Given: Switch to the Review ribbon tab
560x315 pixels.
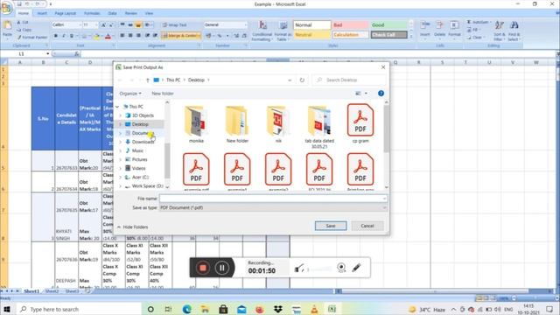Looking at the screenshot, I should click(x=131, y=13).
